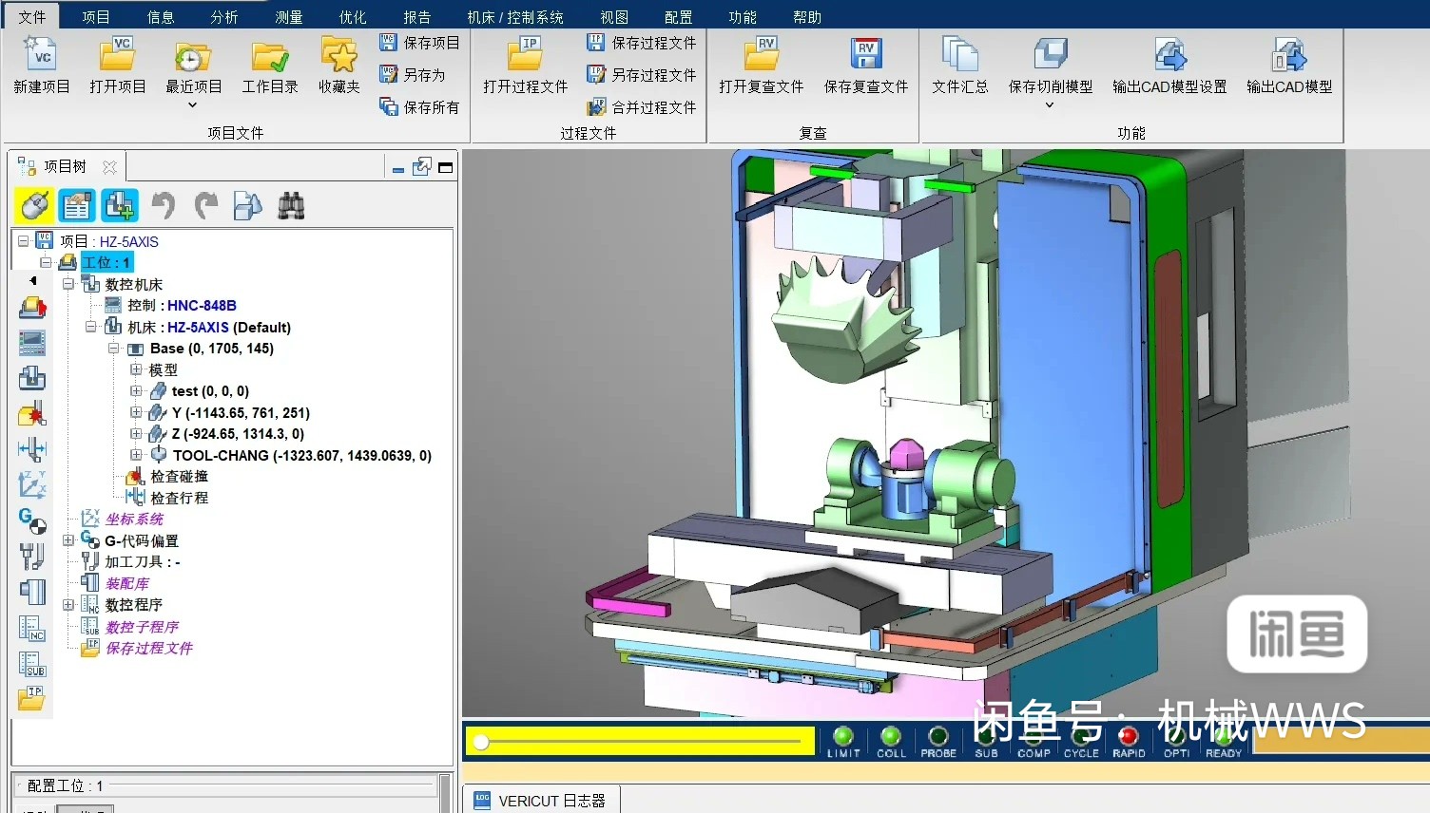Expand the Y (-1143.65, 761, 251) node
This screenshot has height=813, width=1430.
click(x=136, y=412)
